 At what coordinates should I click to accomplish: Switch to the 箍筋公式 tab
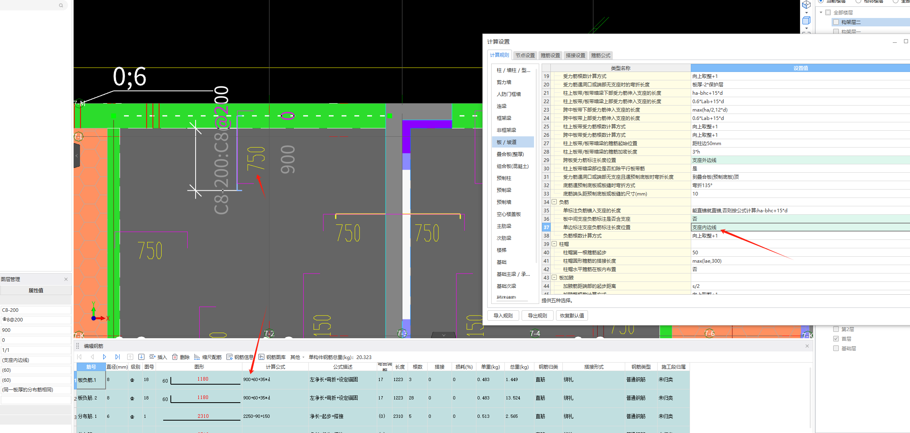600,55
